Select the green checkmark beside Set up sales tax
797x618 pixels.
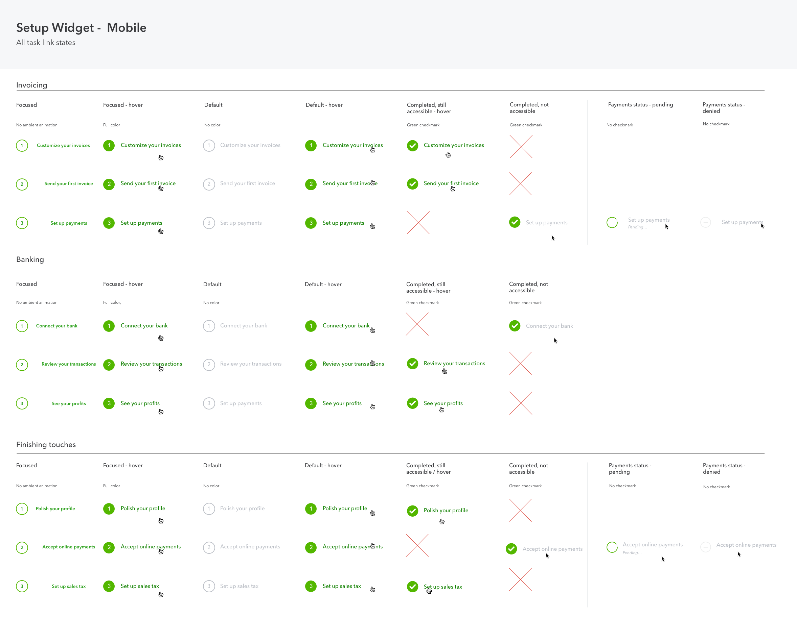412,587
